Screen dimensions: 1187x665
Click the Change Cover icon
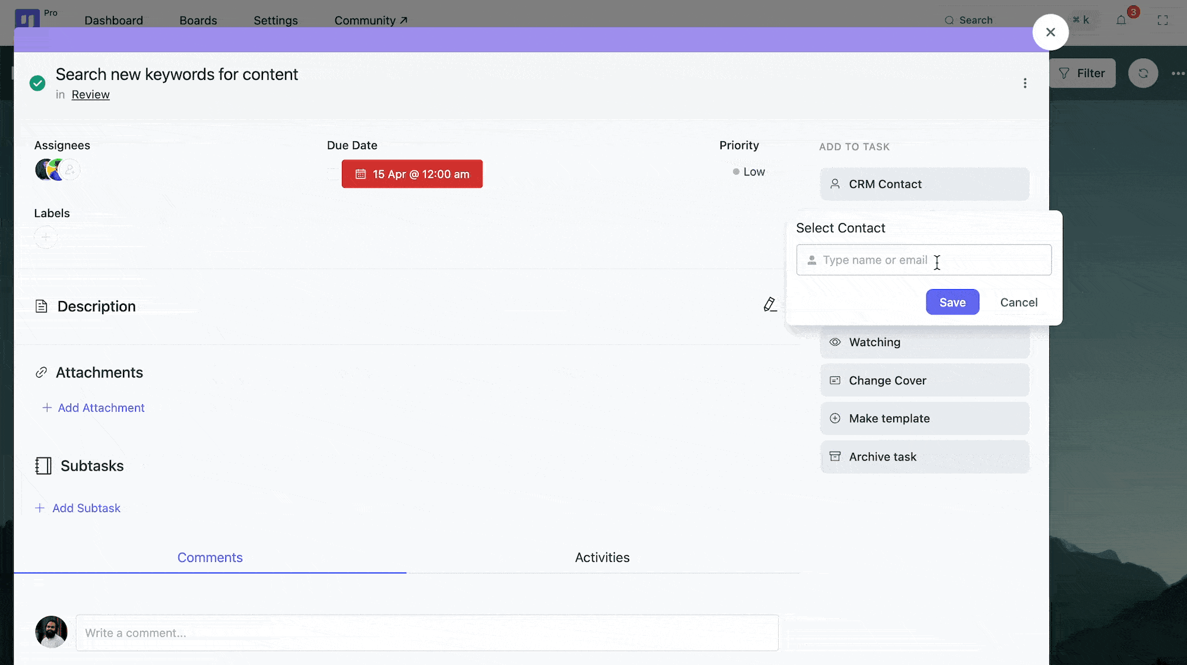(835, 380)
